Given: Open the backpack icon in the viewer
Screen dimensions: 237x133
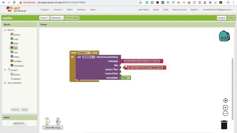Looking at the screenshot, I should pos(224,36).
